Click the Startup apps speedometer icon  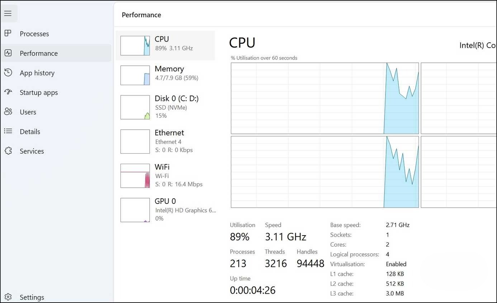pos(8,92)
